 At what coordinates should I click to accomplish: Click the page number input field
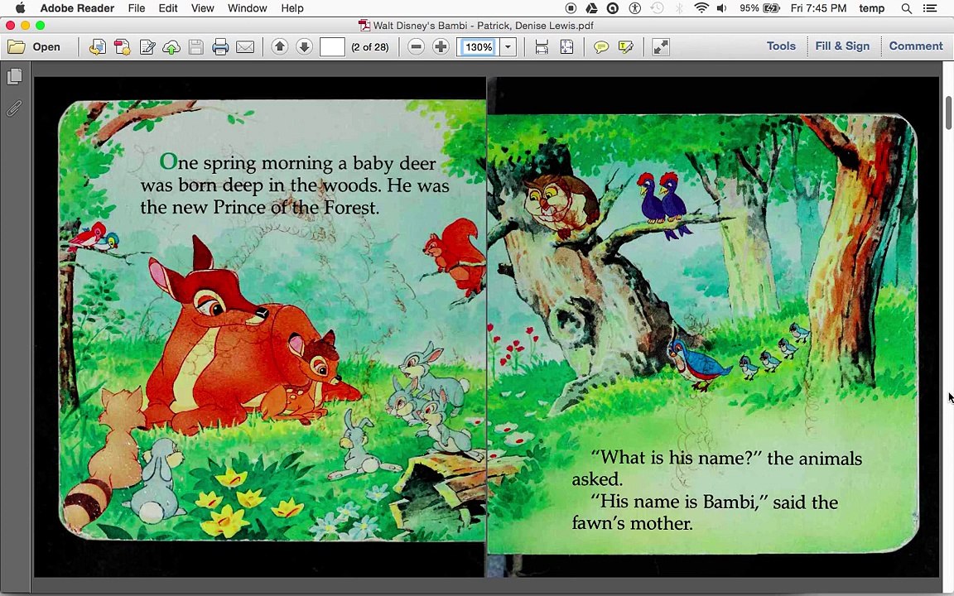(332, 47)
